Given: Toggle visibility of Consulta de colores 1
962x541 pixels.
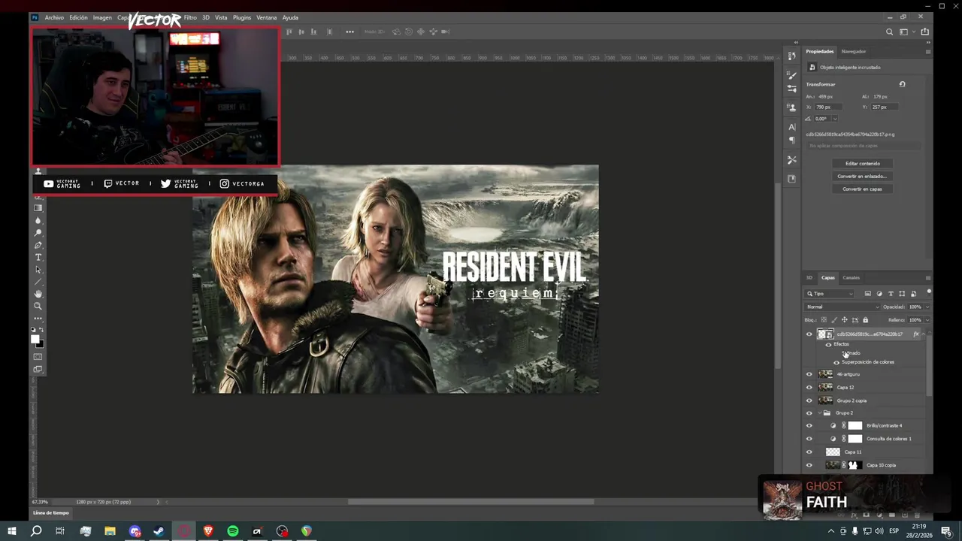Looking at the screenshot, I should point(809,439).
